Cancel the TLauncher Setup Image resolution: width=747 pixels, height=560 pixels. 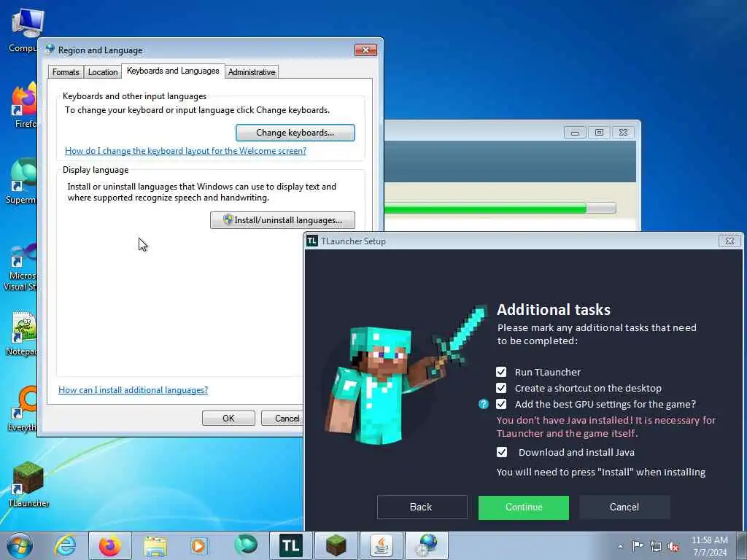624,507
